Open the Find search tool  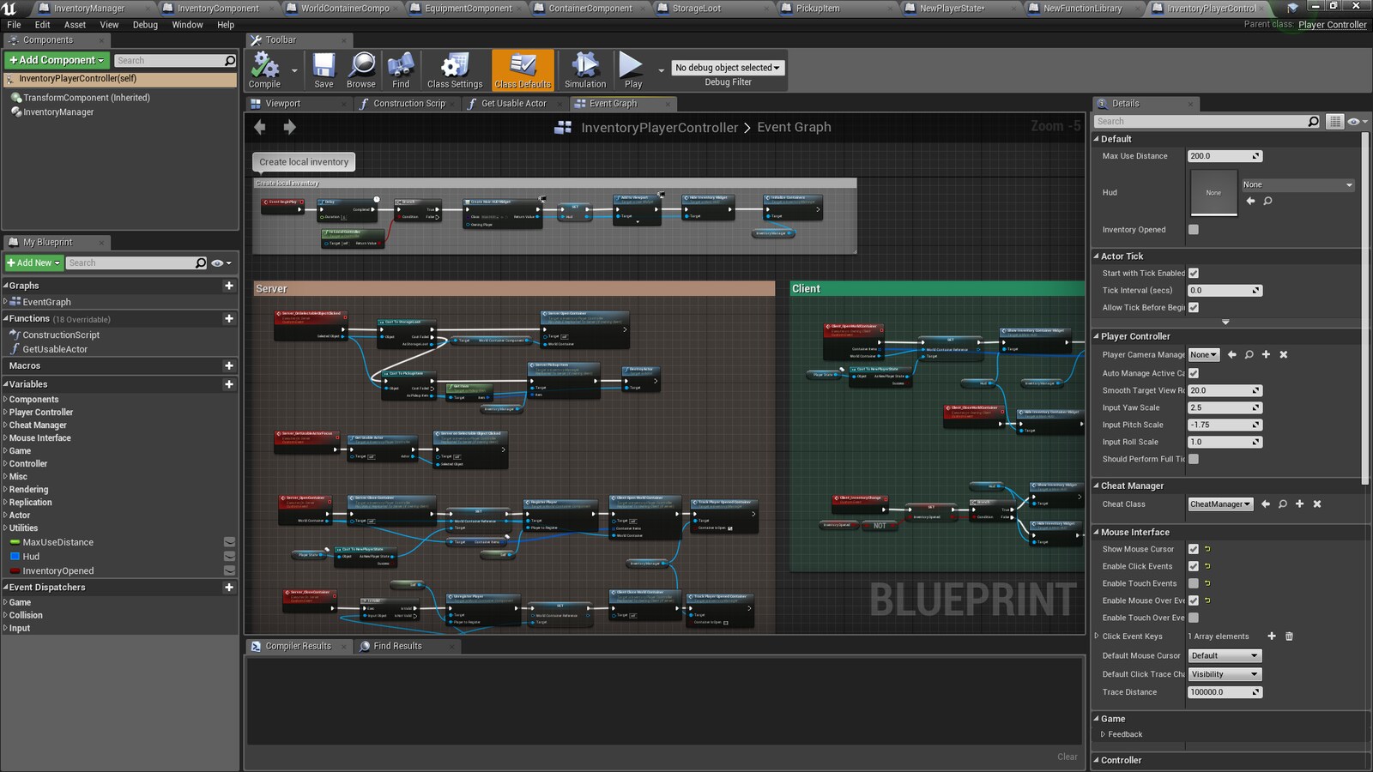point(400,69)
